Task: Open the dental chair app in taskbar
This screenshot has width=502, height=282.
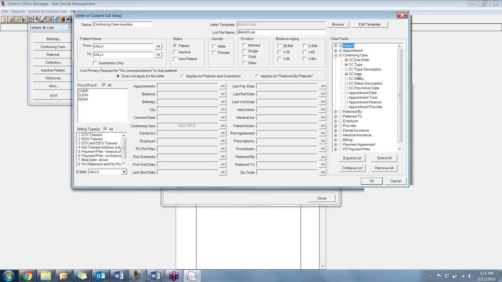Action: (137, 276)
